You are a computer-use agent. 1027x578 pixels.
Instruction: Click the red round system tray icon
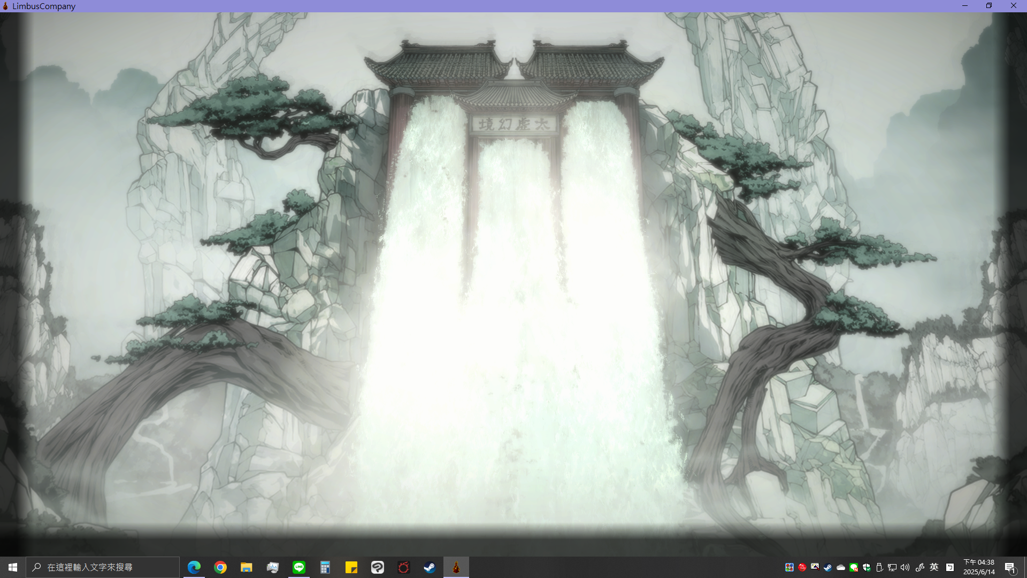pos(802,567)
